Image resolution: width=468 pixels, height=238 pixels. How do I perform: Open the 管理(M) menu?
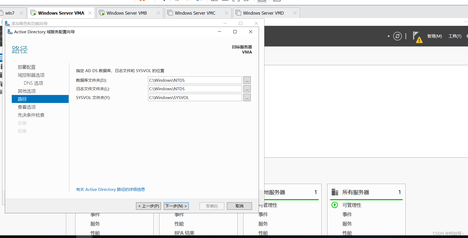pyautogui.click(x=434, y=36)
